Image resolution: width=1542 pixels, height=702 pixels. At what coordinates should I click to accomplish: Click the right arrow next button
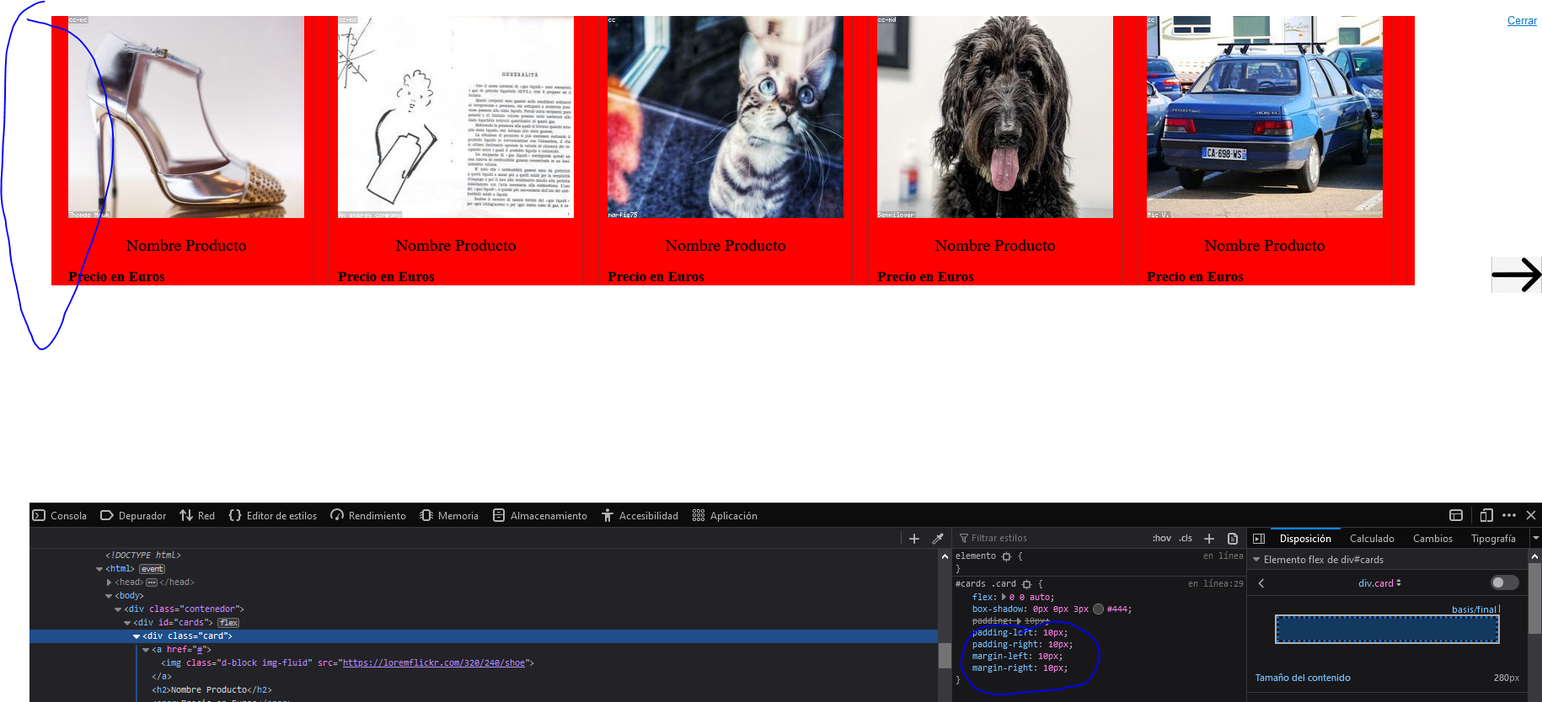coord(1516,274)
